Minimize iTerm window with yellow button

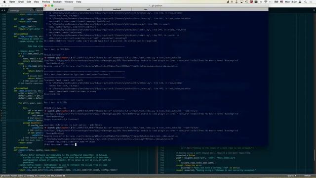[x=49, y=5]
